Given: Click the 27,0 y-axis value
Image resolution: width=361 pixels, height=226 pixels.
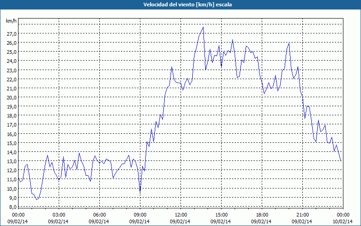Looking at the screenshot, I should 12,33.
